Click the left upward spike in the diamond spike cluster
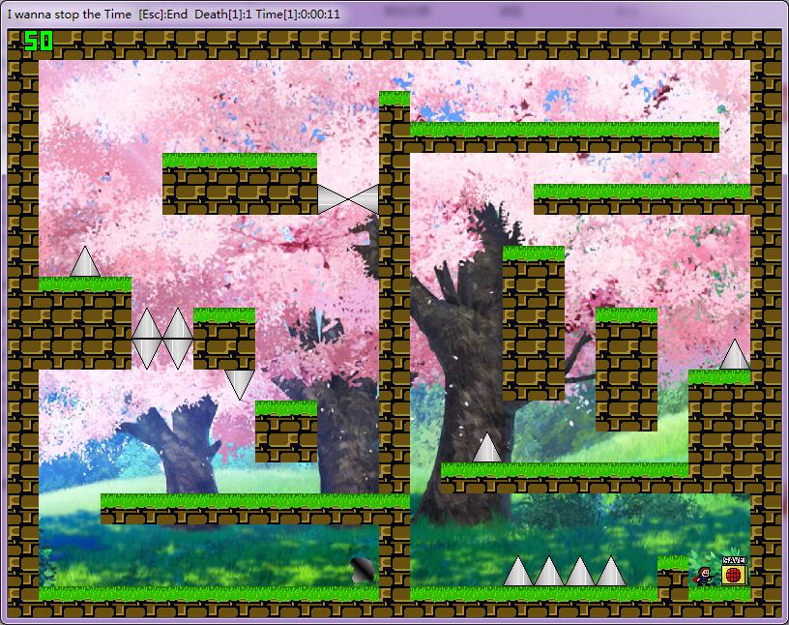 pos(147,323)
